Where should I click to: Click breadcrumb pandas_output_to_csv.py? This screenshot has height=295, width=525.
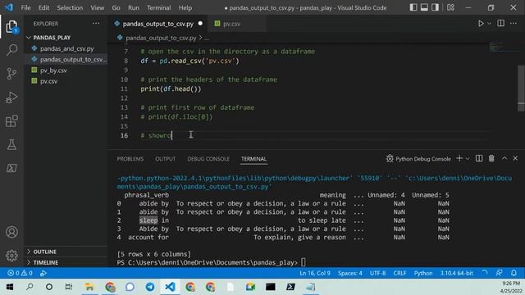(161, 38)
